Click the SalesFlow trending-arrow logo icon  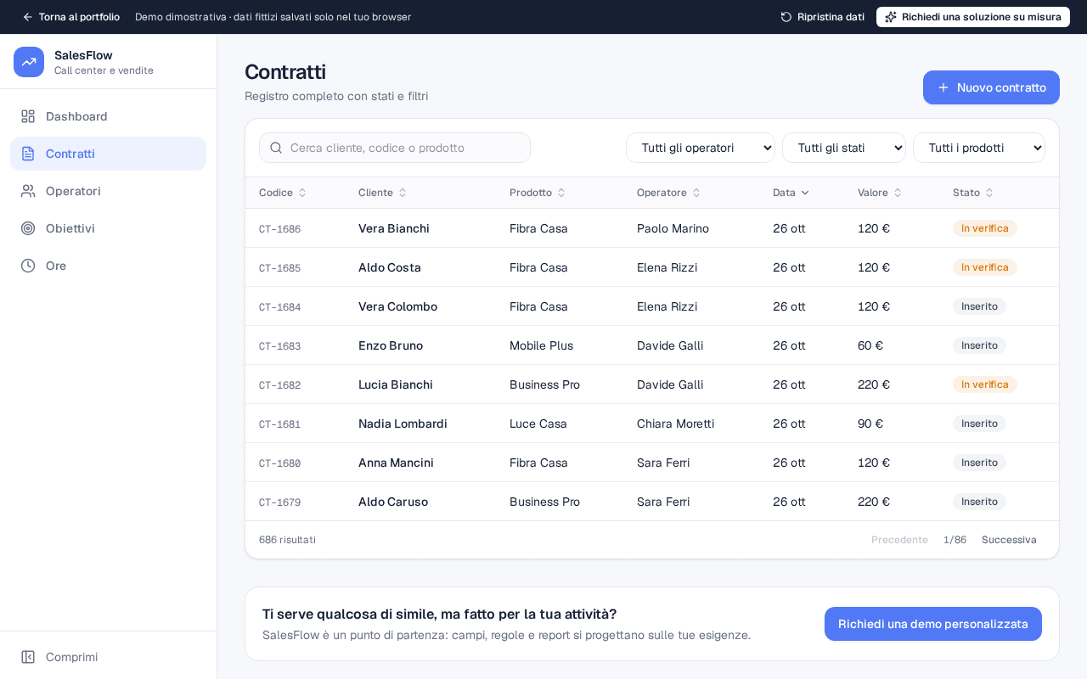click(29, 62)
